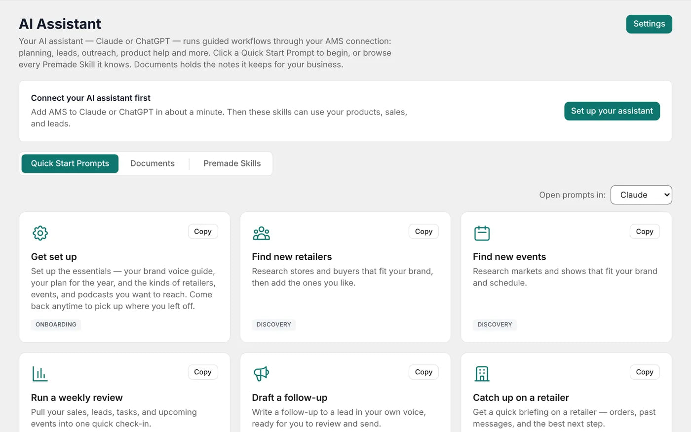
Task: Click the building icon on Catch up on a retailer card
Action: 482,374
